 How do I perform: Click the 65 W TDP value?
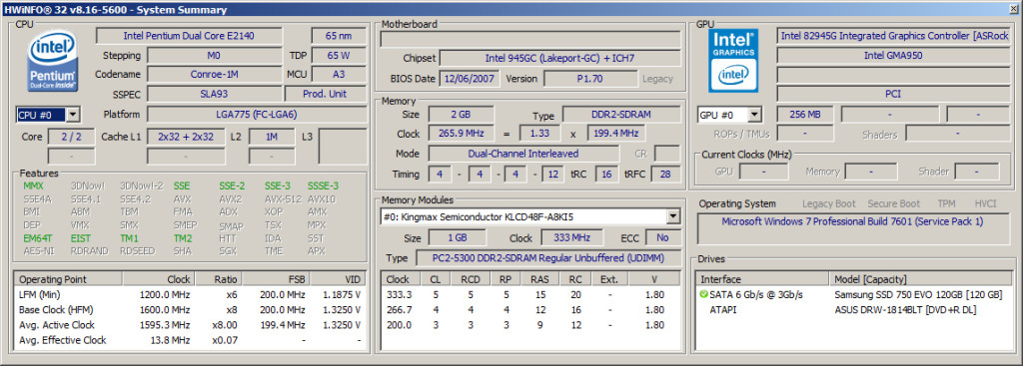tap(339, 56)
